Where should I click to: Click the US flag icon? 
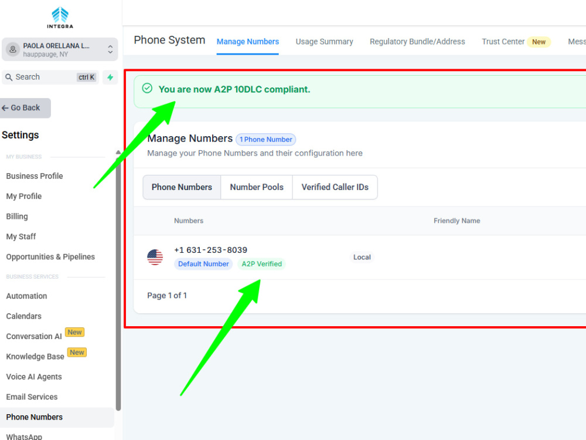(x=155, y=257)
